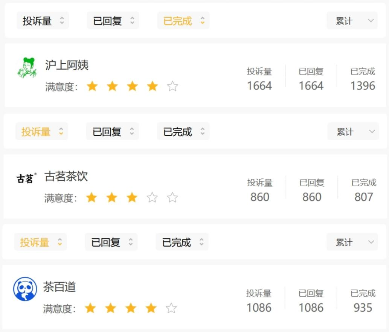The height and width of the screenshot is (332, 389).
Task: Open the 沪上阿姨 brand name link
Action: click(67, 65)
